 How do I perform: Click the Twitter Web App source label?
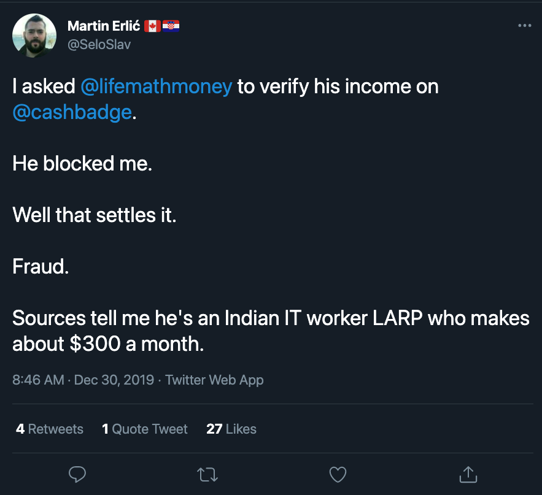click(x=214, y=380)
